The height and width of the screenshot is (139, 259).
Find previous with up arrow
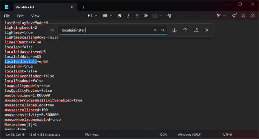(185, 30)
